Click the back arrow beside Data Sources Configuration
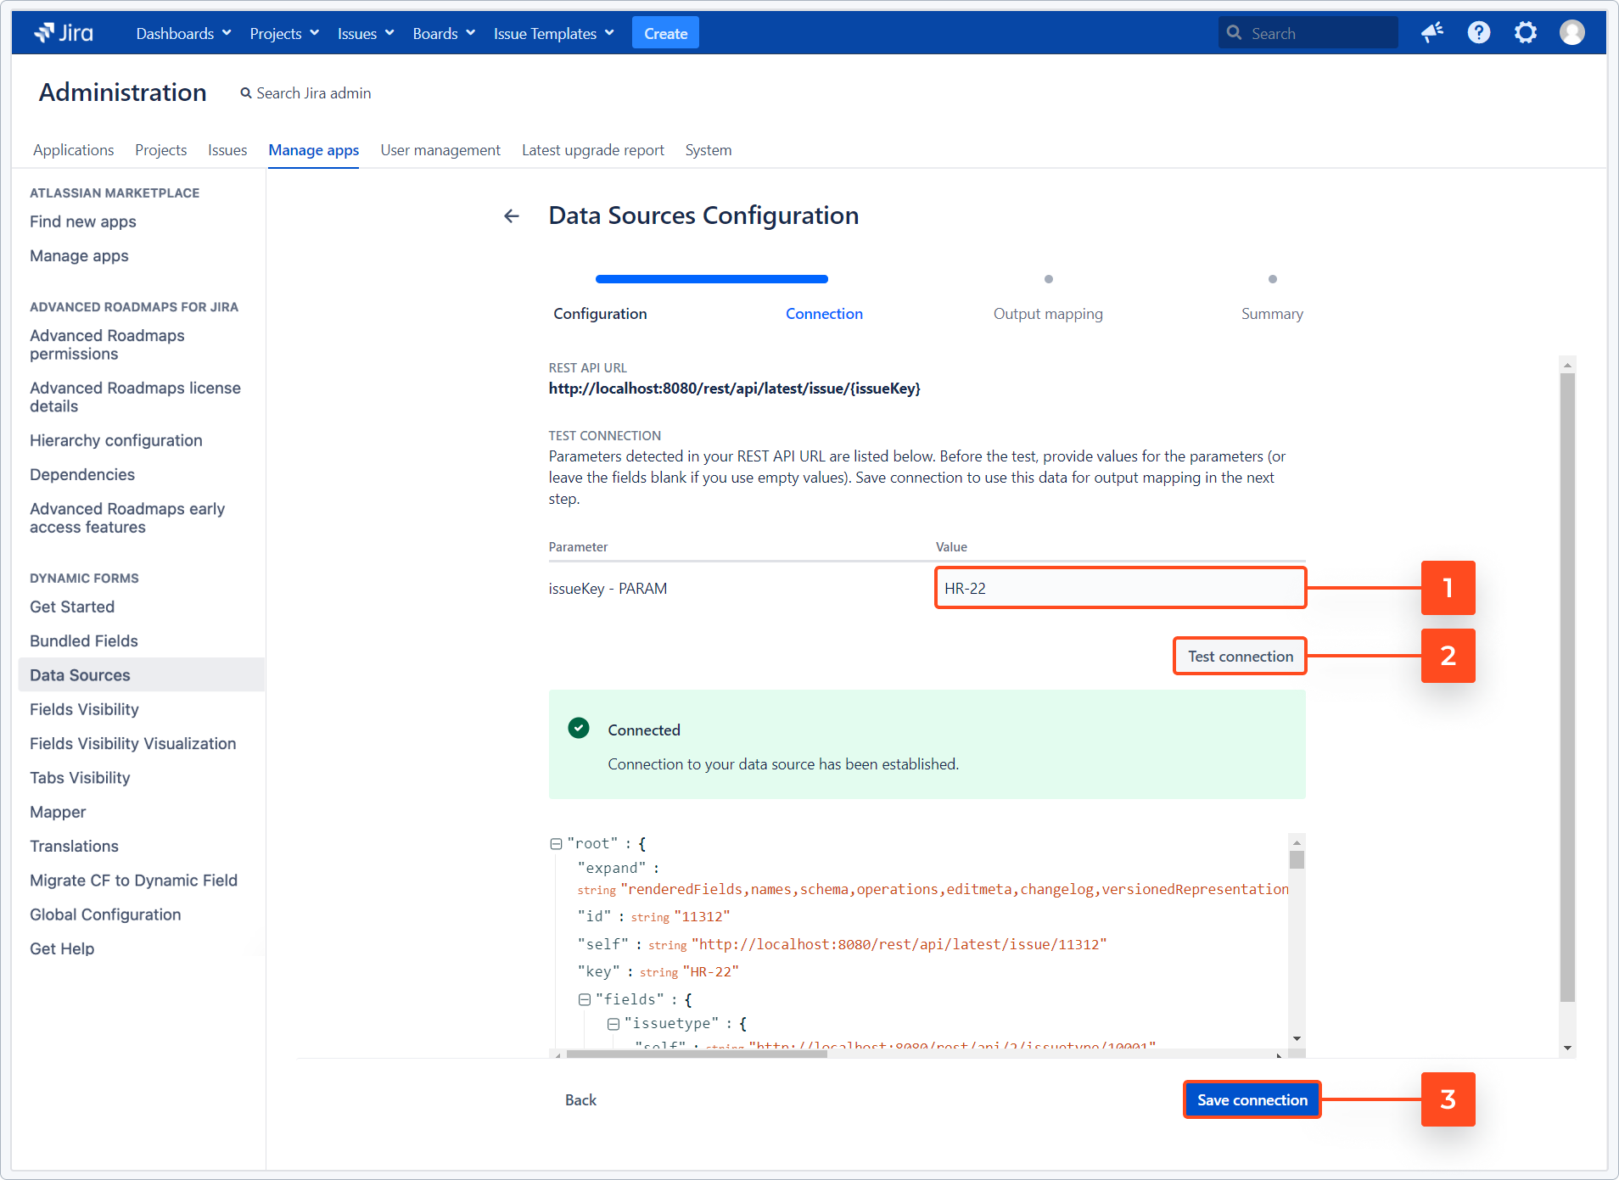The width and height of the screenshot is (1619, 1180). pyautogui.click(x=512, y=216)
